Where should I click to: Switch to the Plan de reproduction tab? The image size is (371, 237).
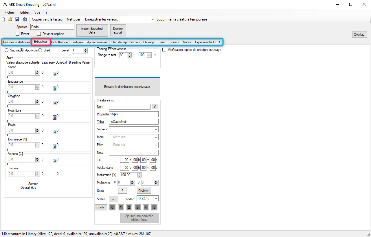pos(126,42)
